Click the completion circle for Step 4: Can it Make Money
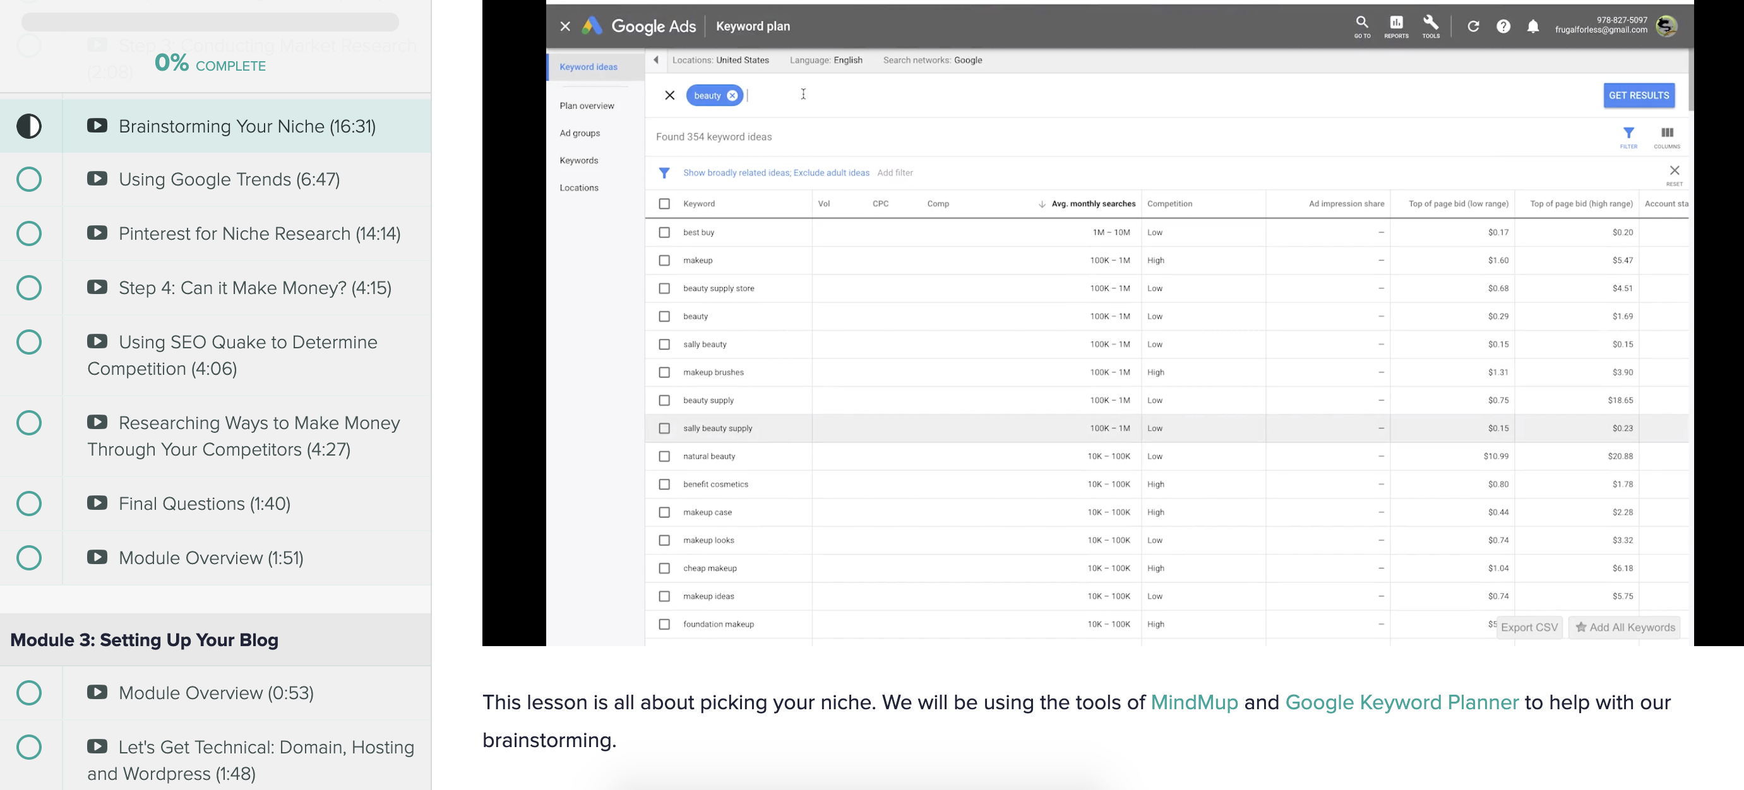This screenshot has width=1744, height=790. click(29, 288)
